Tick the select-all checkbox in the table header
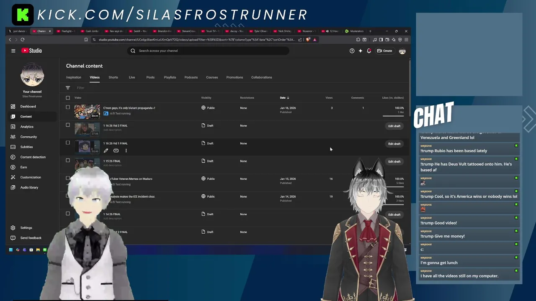This screenshot has height=301, width=536. [x=68, y=98]
